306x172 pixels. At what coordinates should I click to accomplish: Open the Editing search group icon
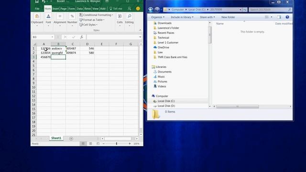coord(130,16)
